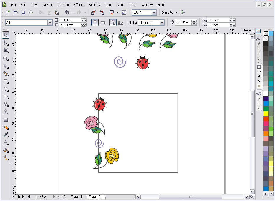The image size is (275, 201).
Task: Pick the yellow color swatch
Action: tap(266, 113)
